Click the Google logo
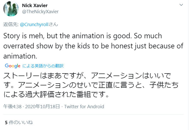The image size is (189, 130). [x=13, y=66]
